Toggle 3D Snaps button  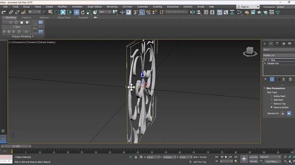tap(136, 12)
